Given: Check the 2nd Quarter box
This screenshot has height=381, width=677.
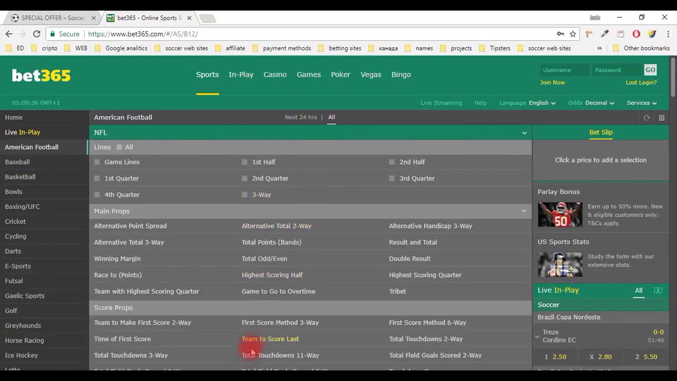Looking at the screenshot, I should click(244, 178).
